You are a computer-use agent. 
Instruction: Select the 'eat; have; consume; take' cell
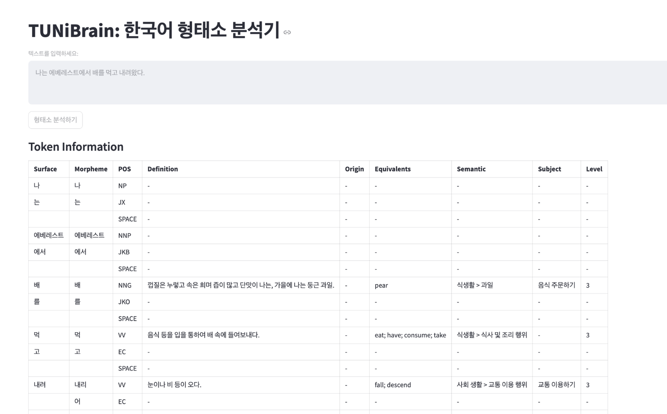410,335
